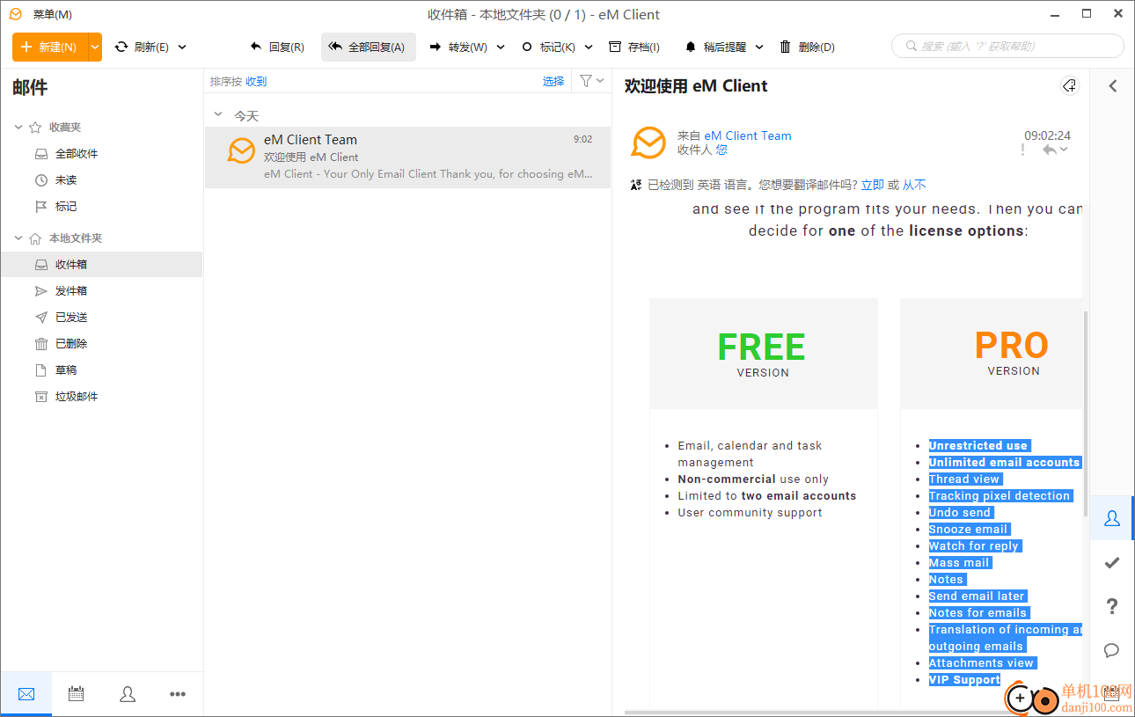1135x717 pixels.
Task: Click the recipient link 您
Action: pyautogui.click(x=721, y=150)
